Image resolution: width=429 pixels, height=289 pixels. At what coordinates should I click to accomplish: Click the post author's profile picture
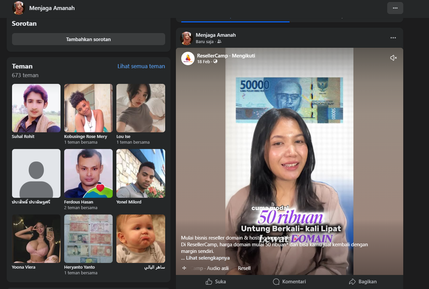tap(187, 38)
